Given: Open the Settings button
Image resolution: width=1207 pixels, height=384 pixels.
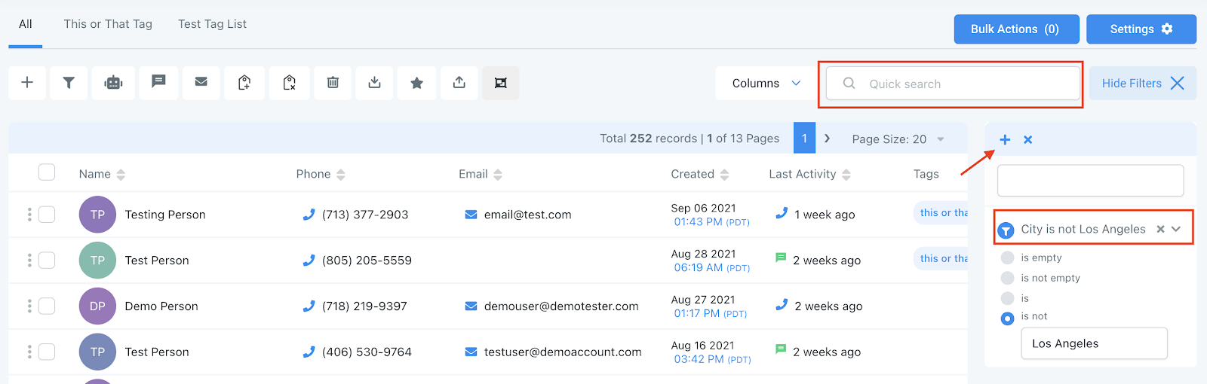Looking at the screenshot, I should [1141, 29].
